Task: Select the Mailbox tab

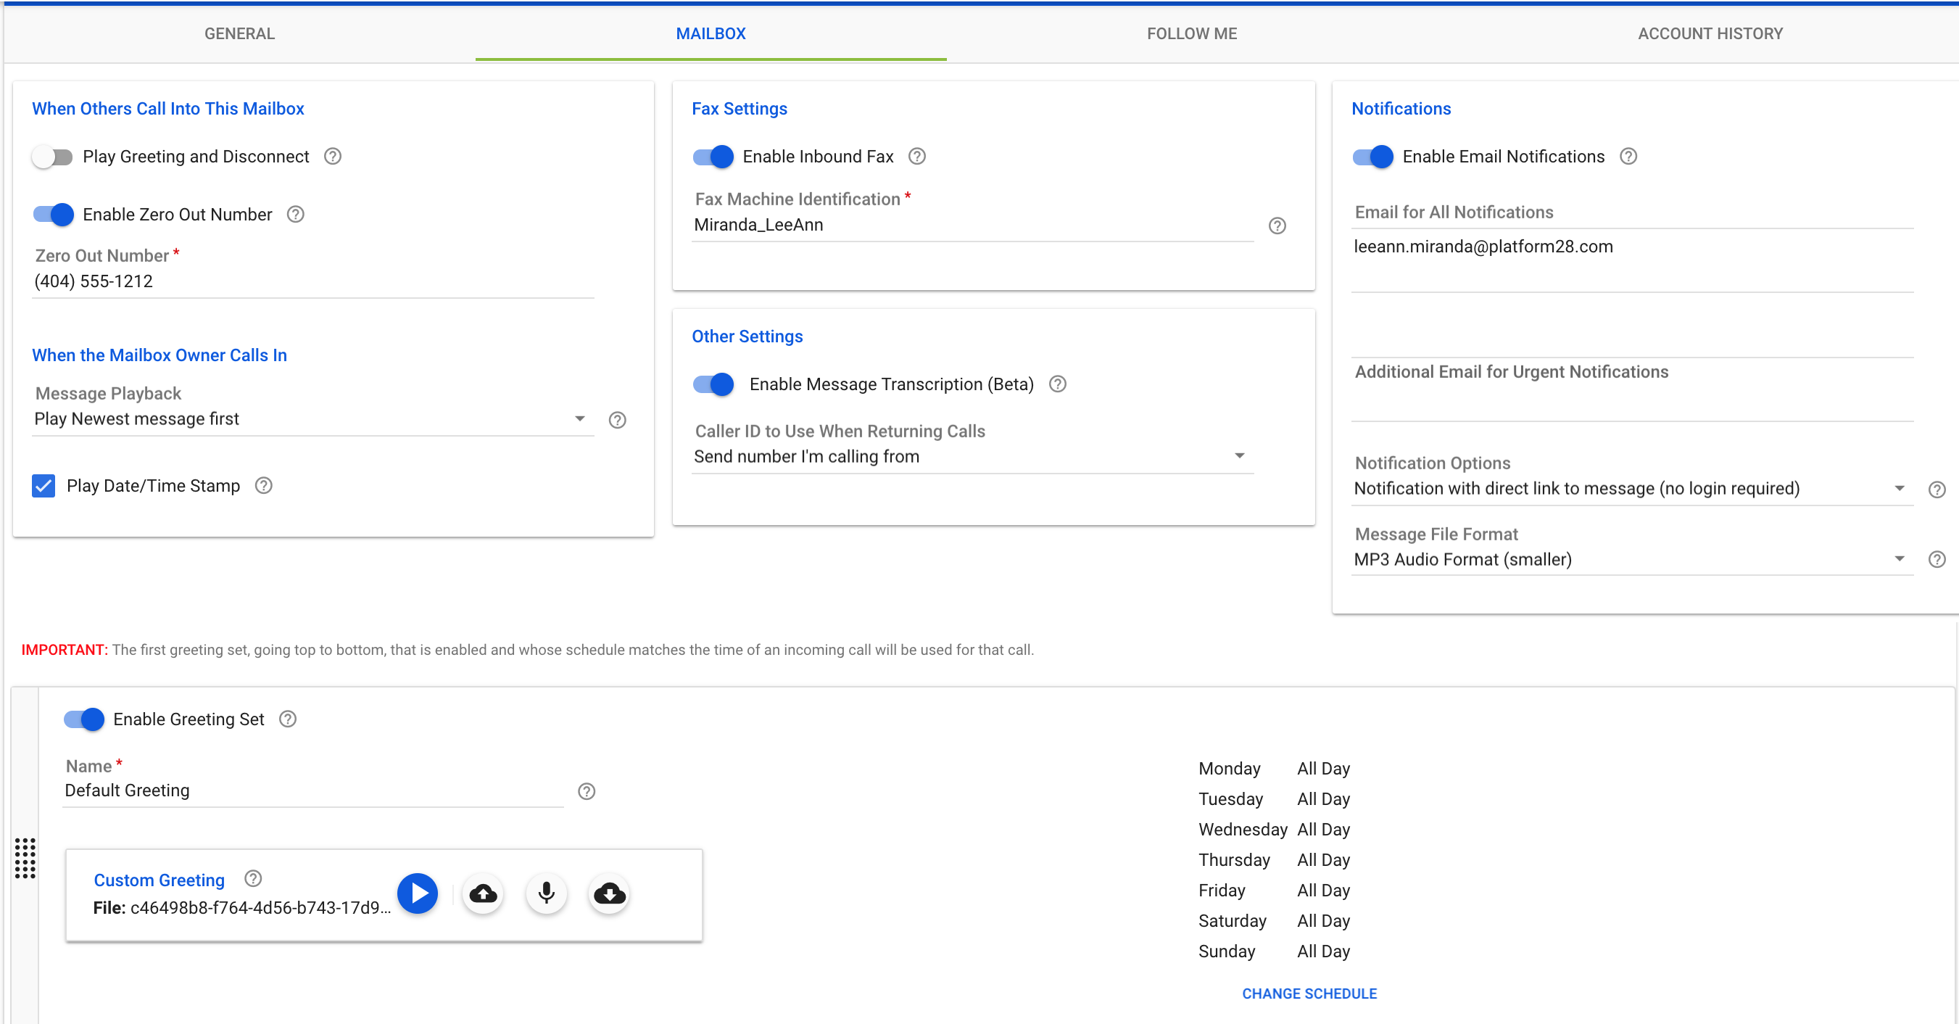Action: click(x=711, y=33)
